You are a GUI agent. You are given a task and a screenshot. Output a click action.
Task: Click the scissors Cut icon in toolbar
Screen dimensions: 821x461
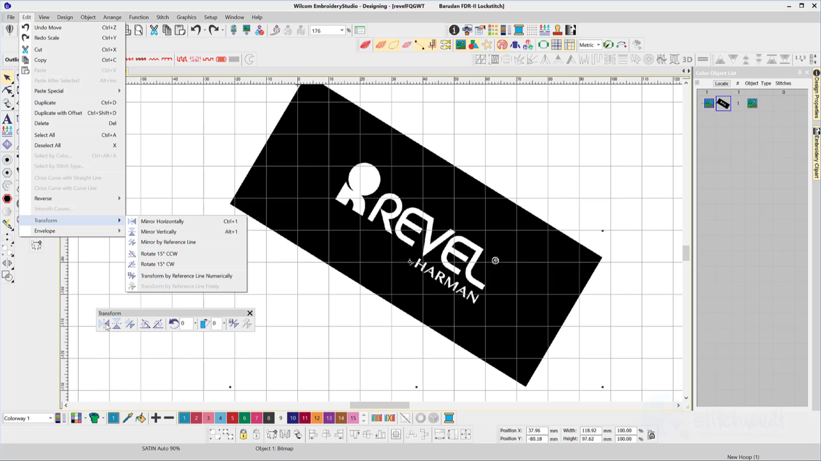(x=154, y=30)
